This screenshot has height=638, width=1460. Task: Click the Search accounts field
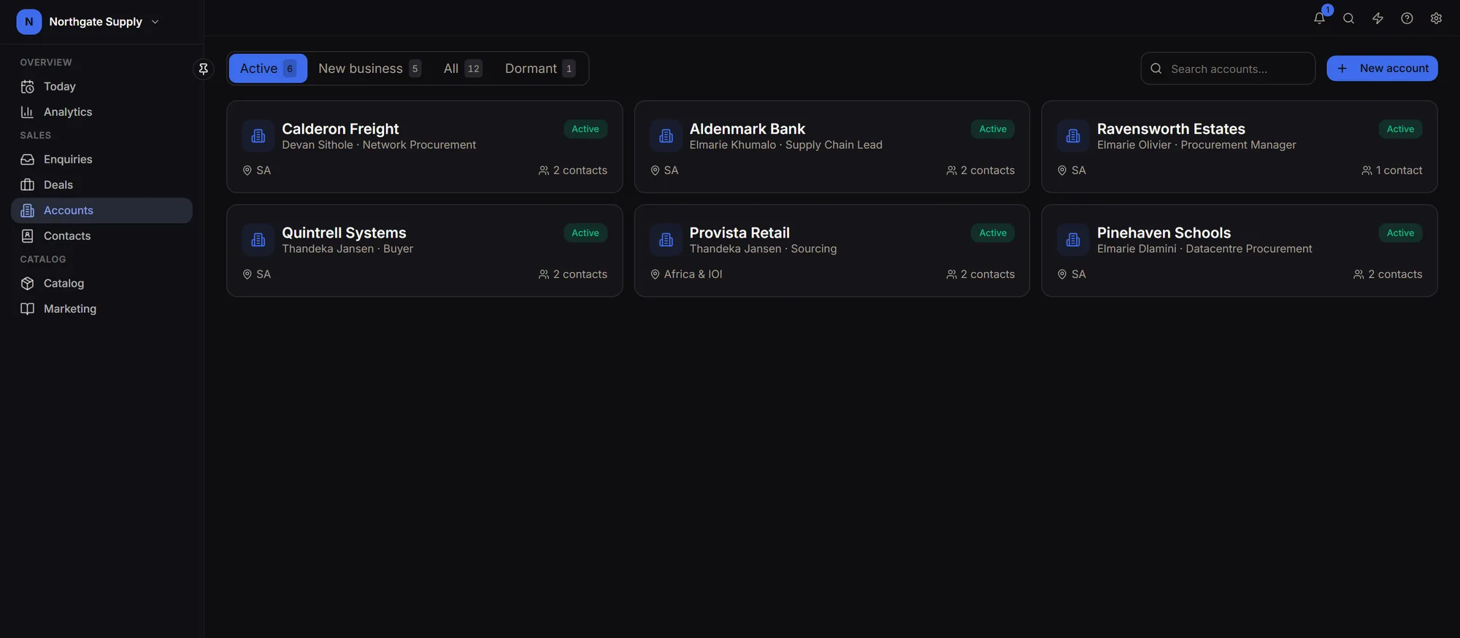click(1228, 69)
